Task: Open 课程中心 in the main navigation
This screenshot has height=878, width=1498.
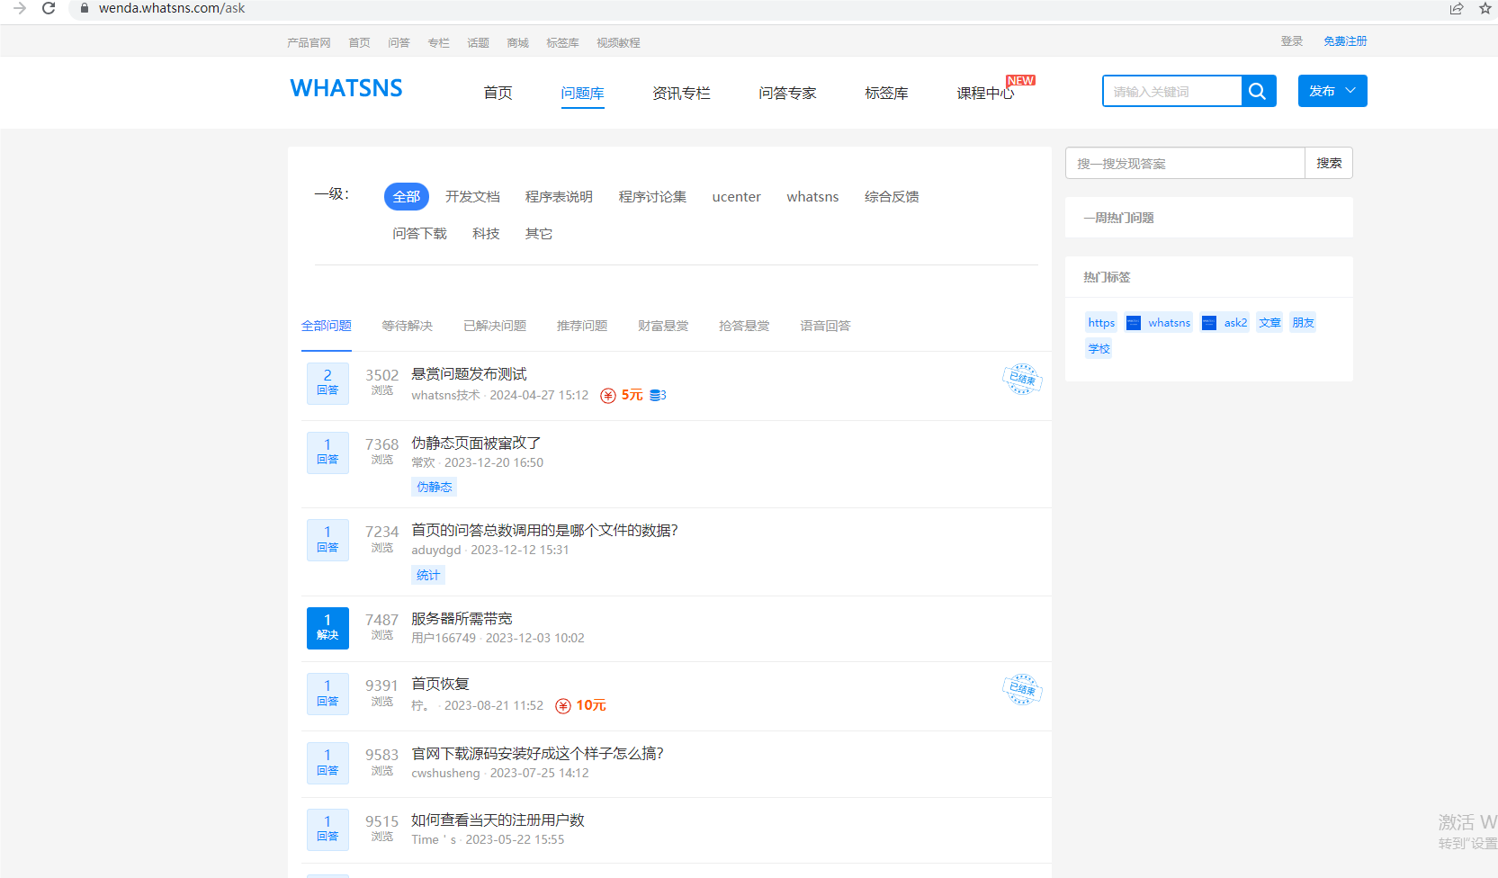Action: (x=985, y=93)
